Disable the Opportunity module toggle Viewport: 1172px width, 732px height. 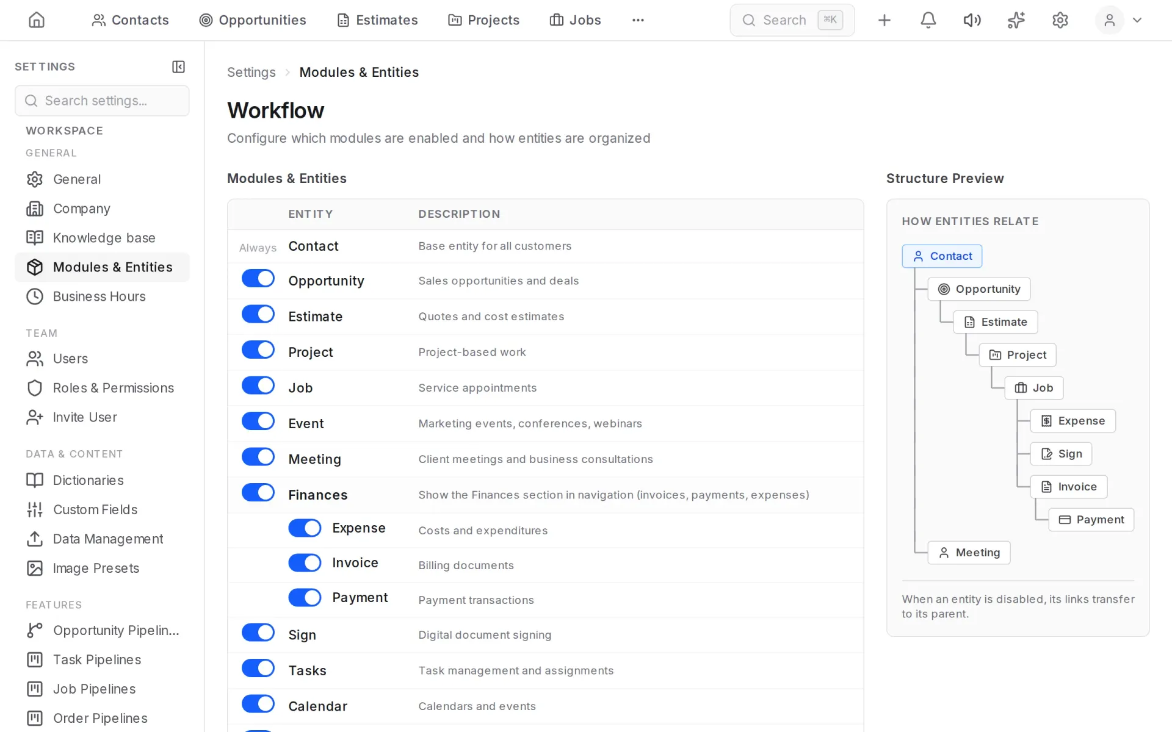tap(258, 279)
